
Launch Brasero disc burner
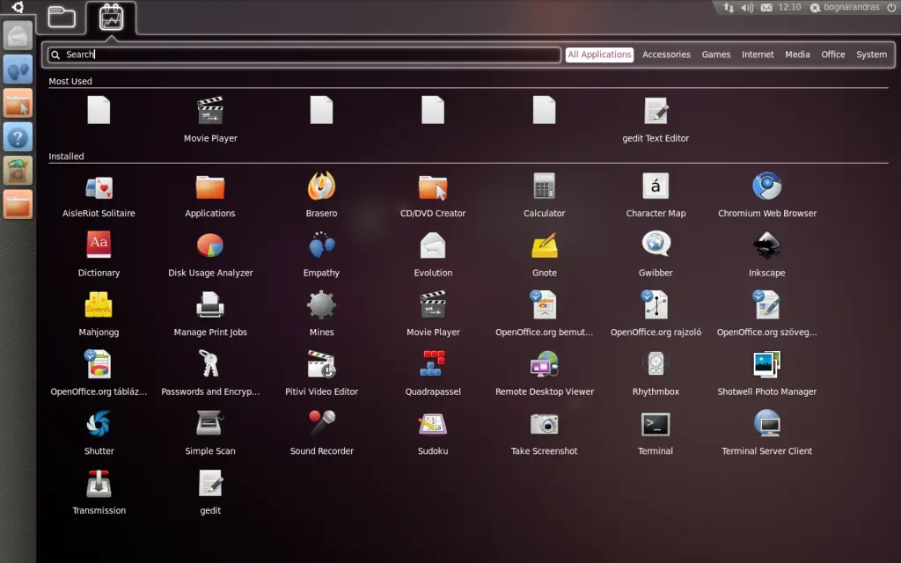(321, 196)
